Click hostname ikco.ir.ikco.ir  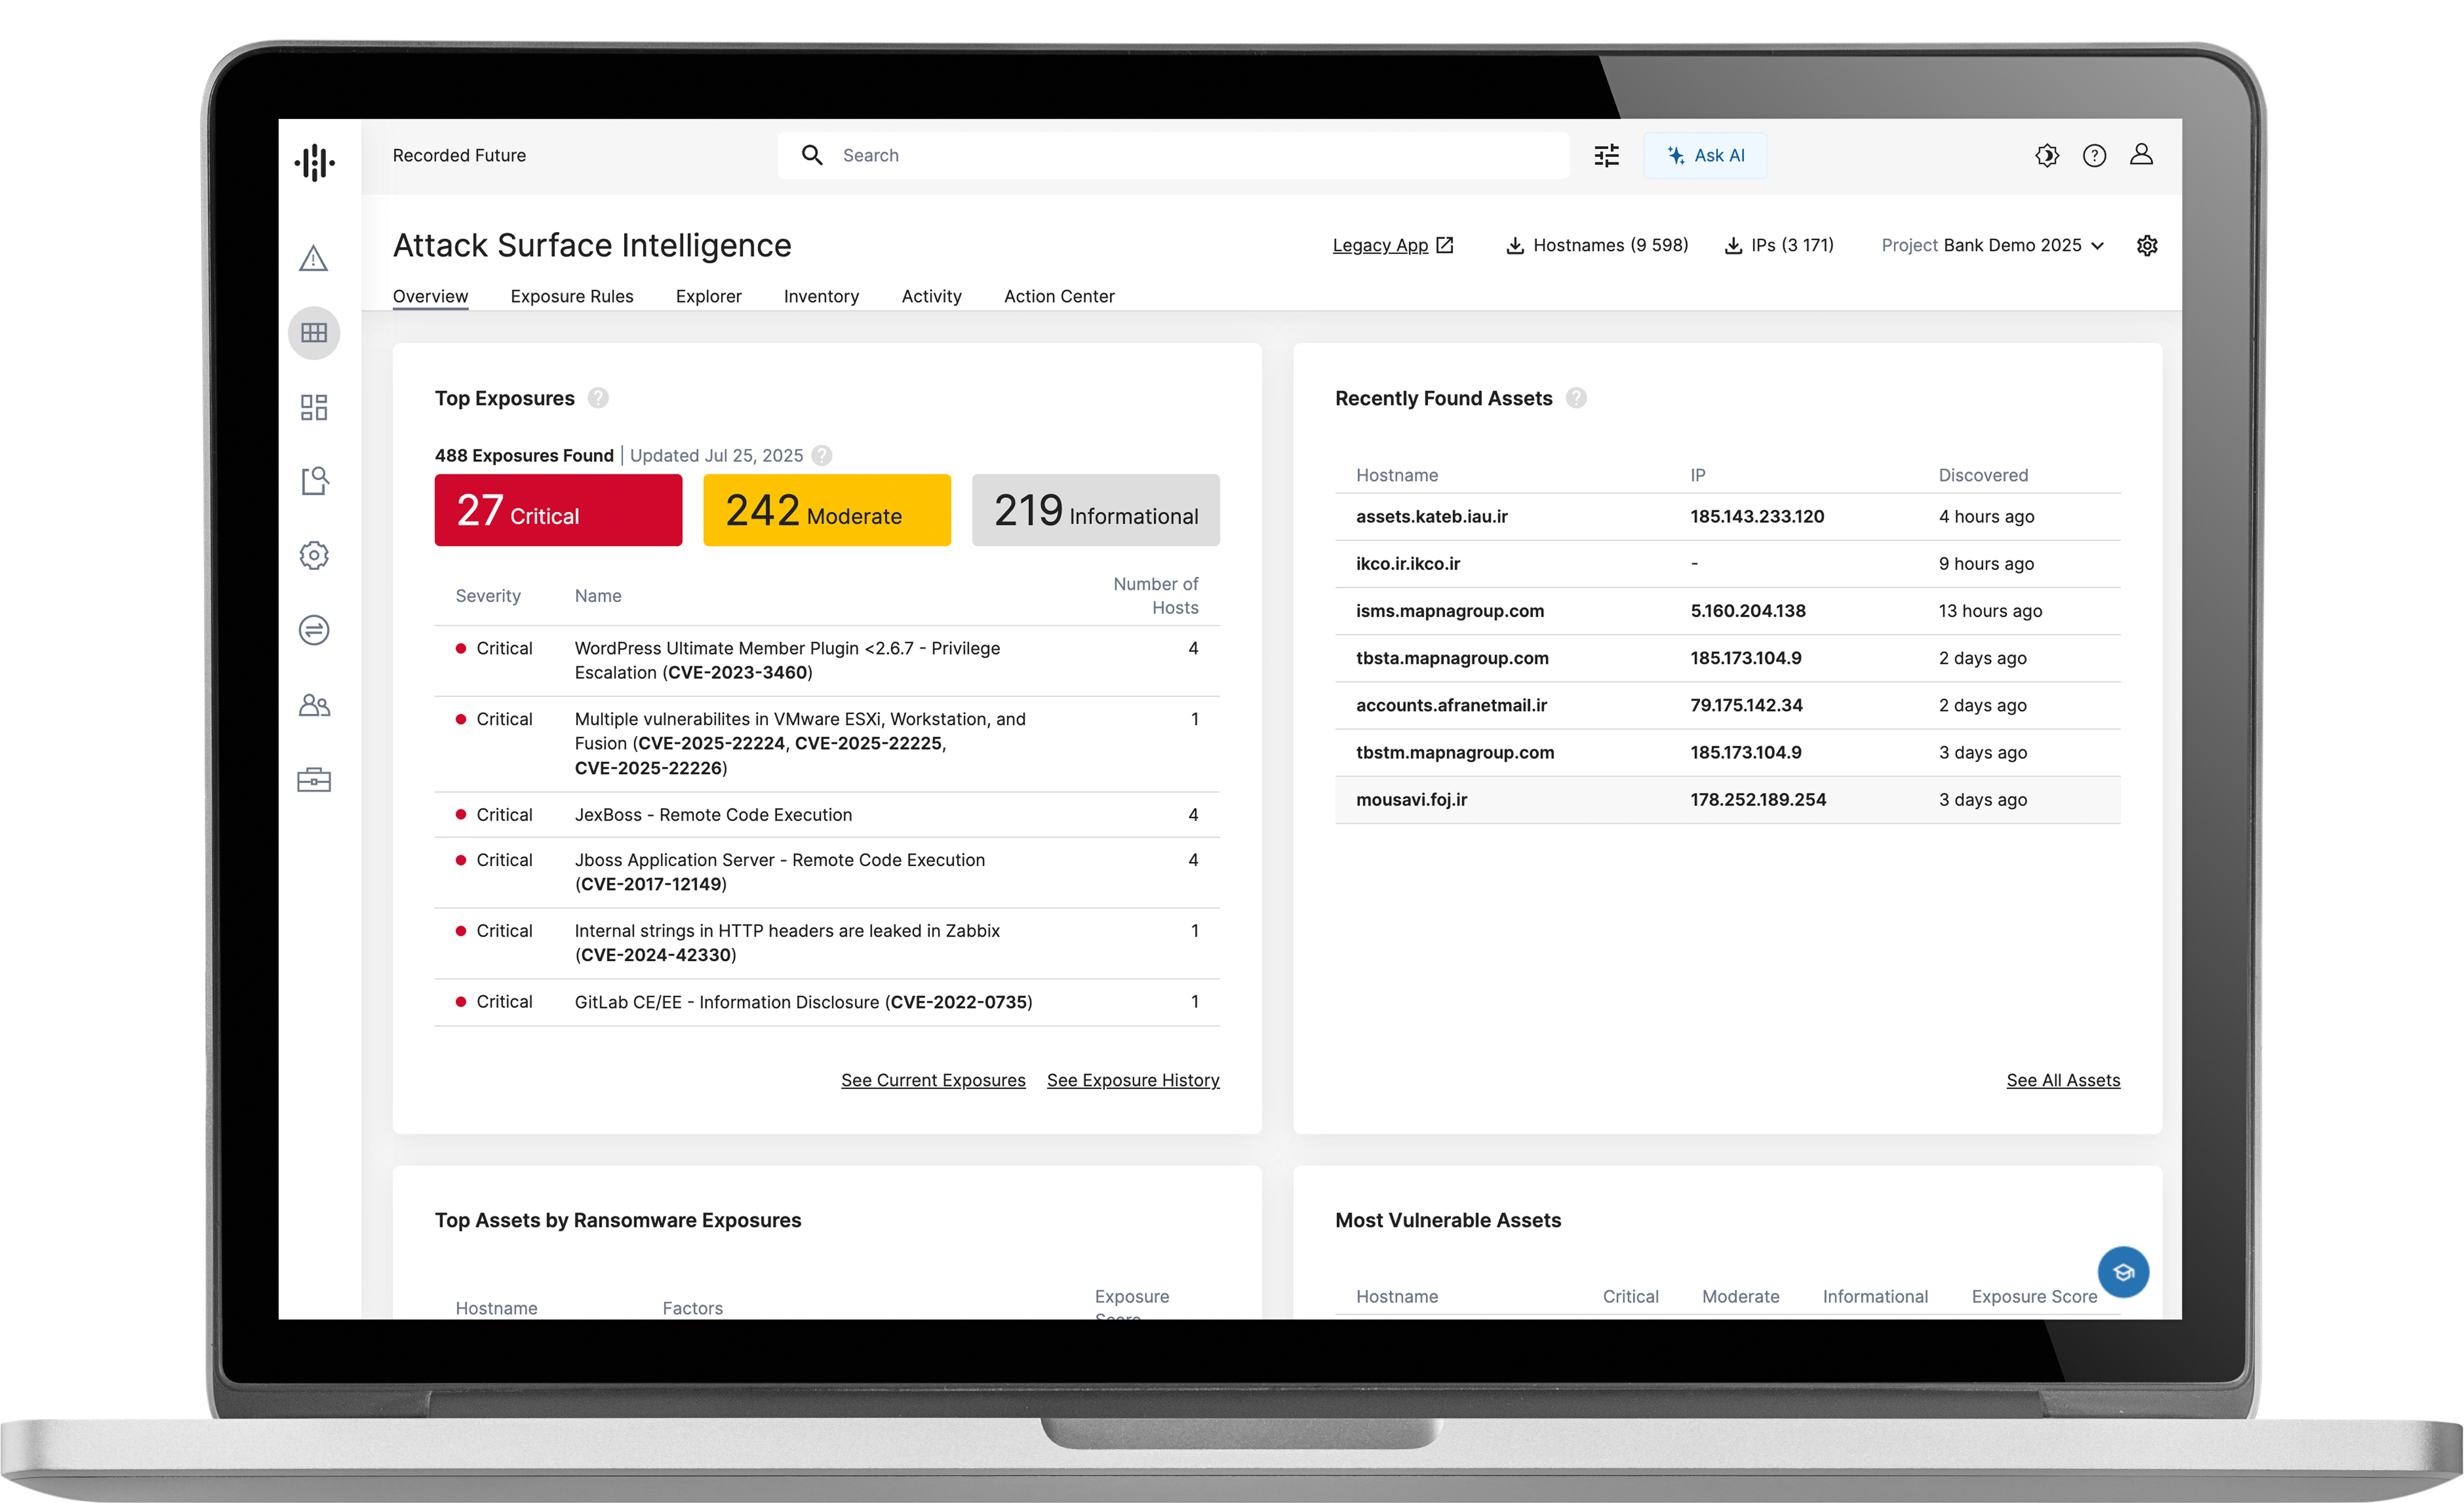point(1408,563)
